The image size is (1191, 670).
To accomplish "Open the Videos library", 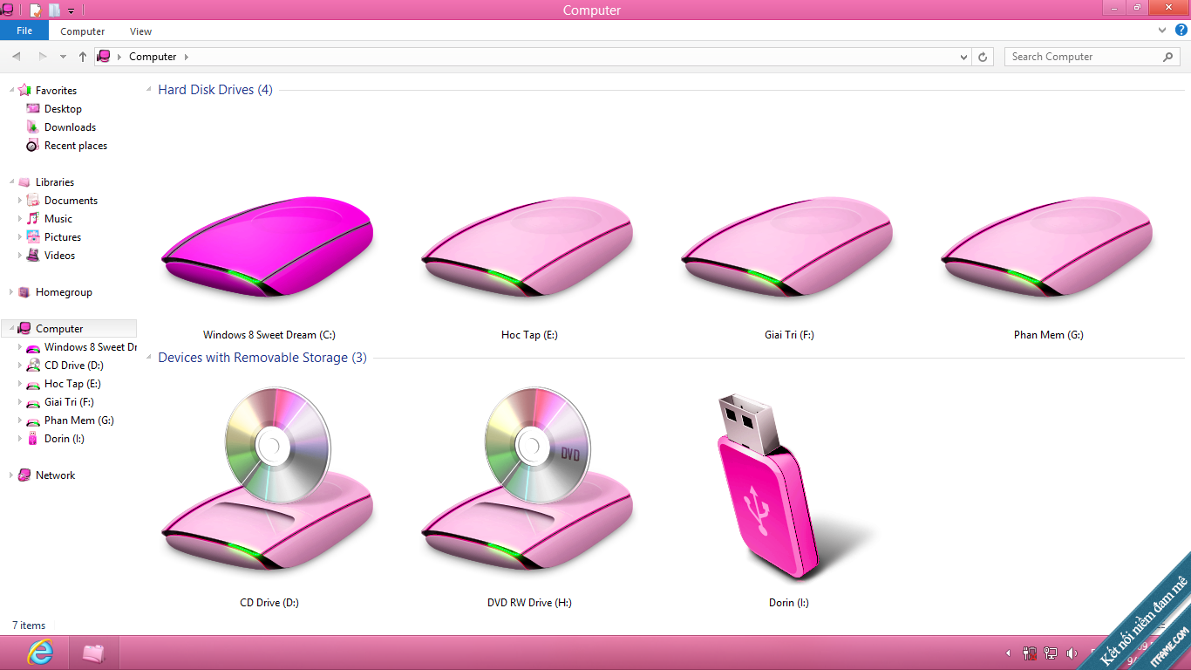I will click(59, 256).
